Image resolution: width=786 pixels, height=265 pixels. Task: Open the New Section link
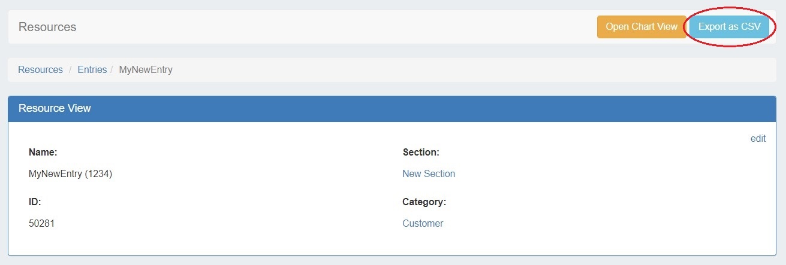(429, 174)
